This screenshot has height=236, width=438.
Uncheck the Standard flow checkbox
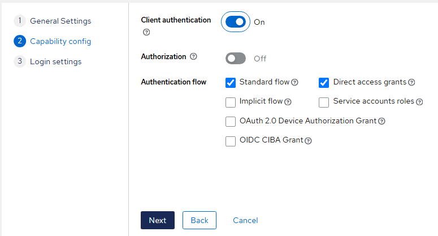click(231, 83)
